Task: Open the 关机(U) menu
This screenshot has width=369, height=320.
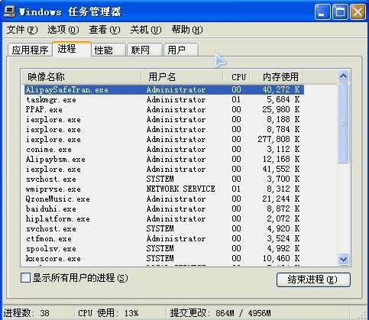Action: 146,30
